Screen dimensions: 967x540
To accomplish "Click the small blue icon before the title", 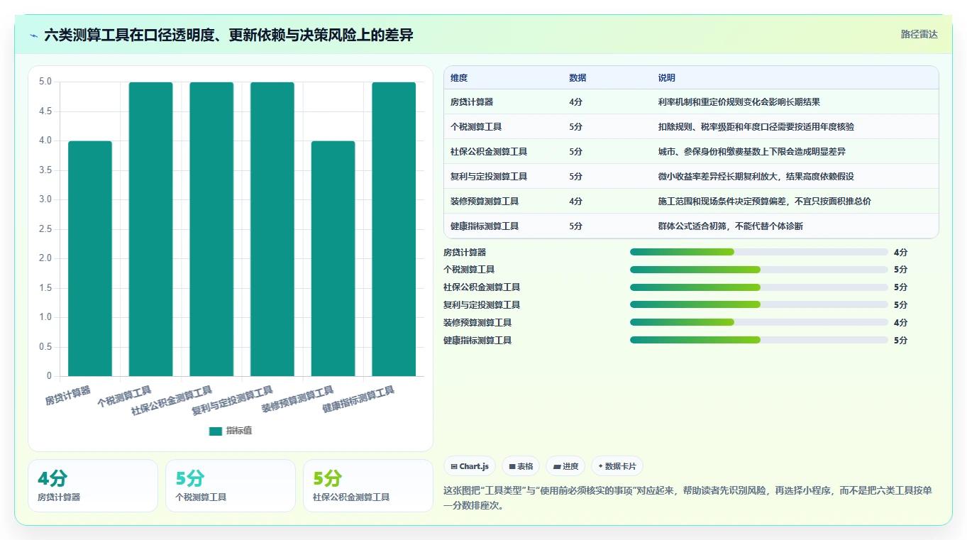I will pos(33,35).
